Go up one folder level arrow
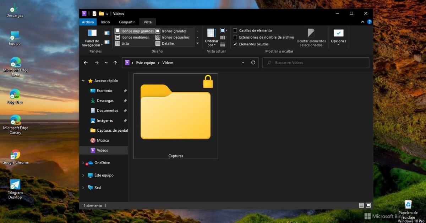This screenshot has width=426, height=223. pyautogui.click(x=115, y=63)
